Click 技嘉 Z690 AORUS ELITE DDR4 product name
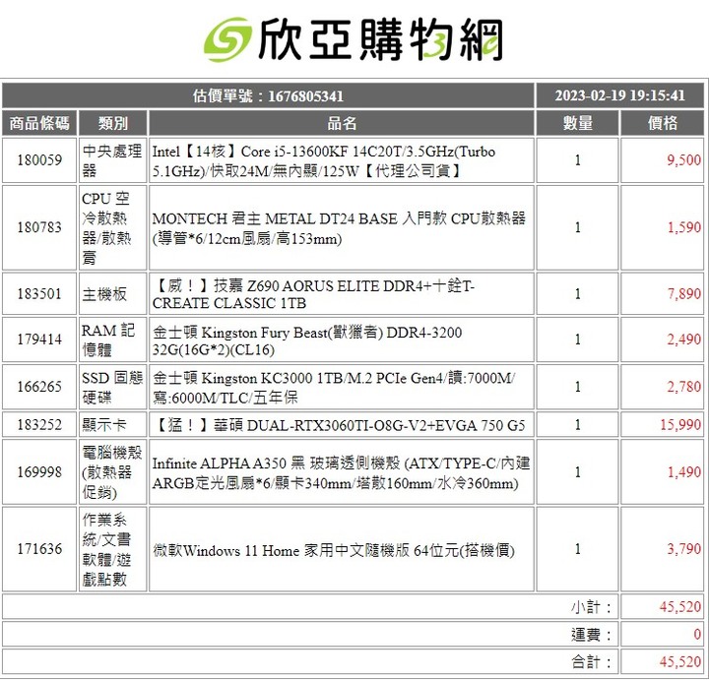709x680 pixels. (313, 294)
